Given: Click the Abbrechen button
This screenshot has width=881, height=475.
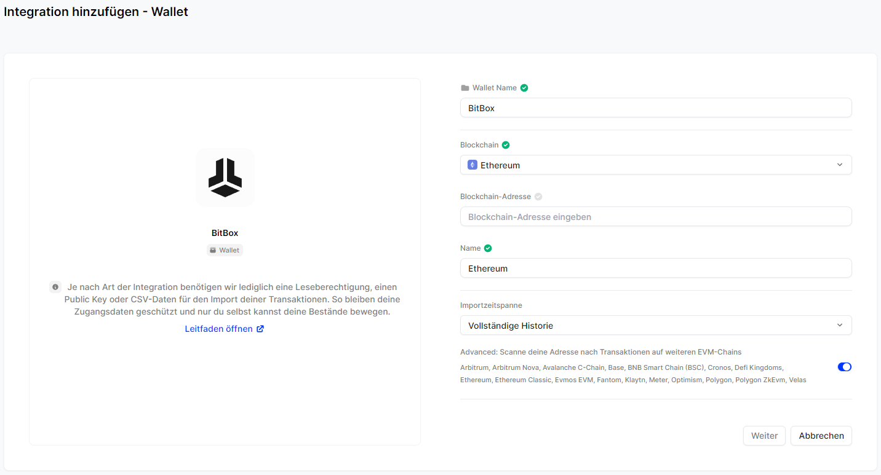Looking at the screenshot, I should 821,436.
